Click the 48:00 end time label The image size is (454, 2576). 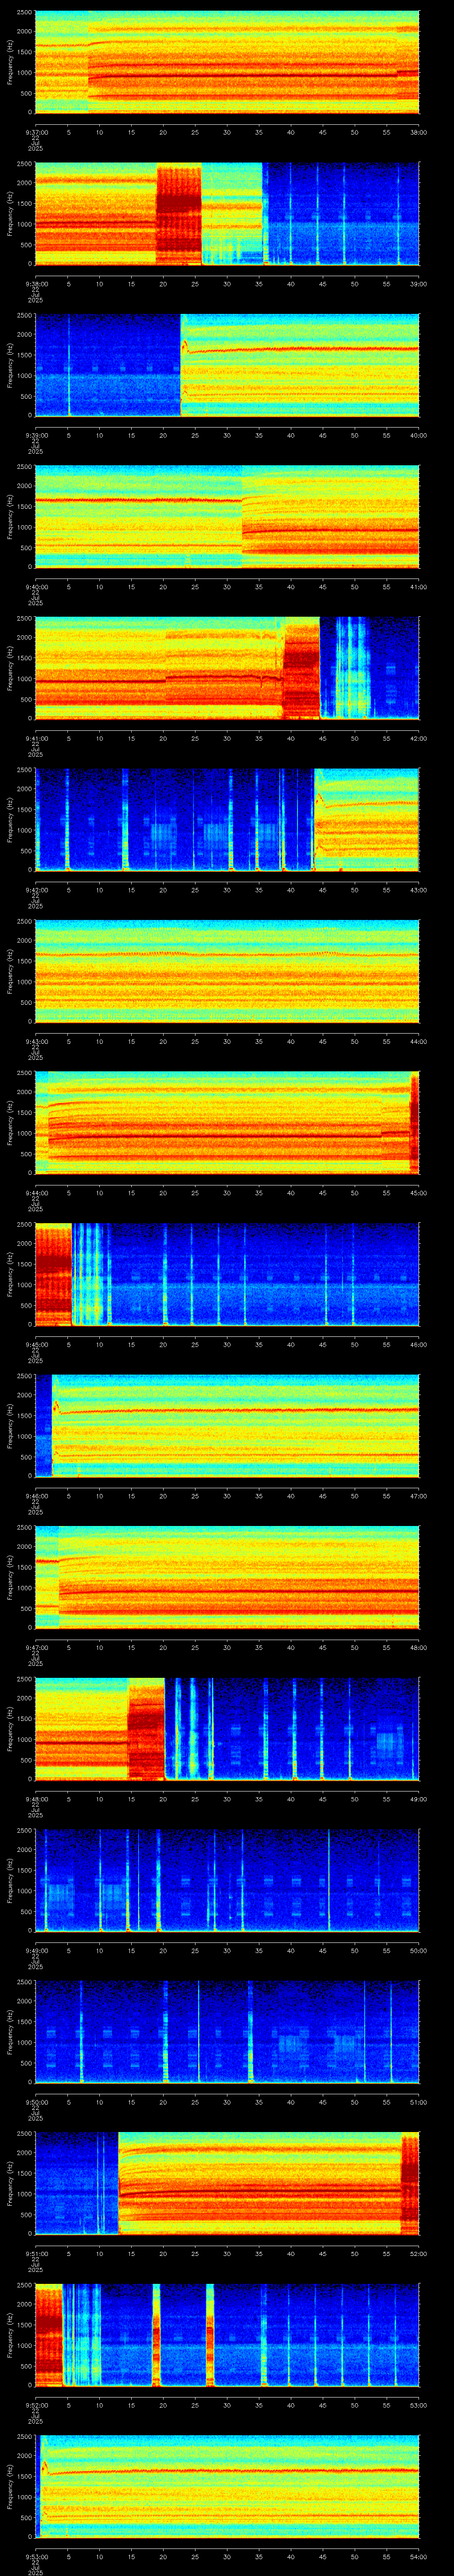(418, 1647)
